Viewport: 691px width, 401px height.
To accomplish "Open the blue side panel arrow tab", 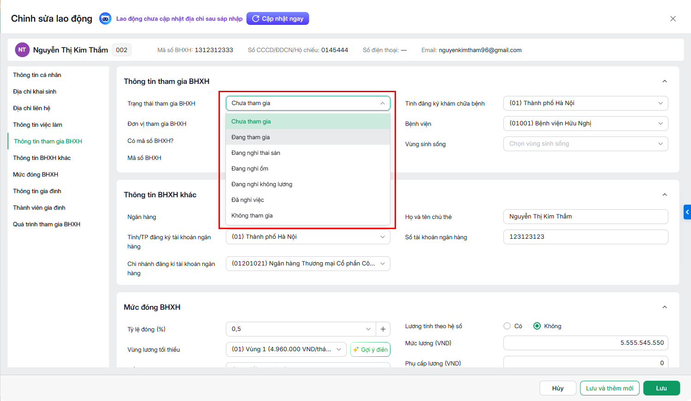I will point(687,212).
